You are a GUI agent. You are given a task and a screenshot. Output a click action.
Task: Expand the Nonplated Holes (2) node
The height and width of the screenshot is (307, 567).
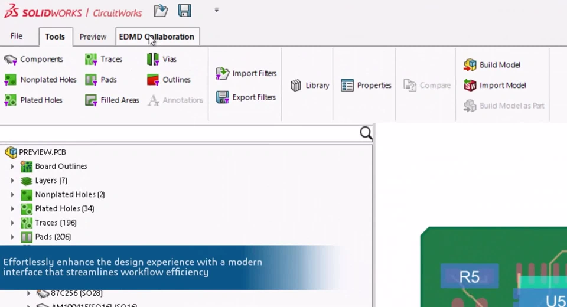click(12, 195)
